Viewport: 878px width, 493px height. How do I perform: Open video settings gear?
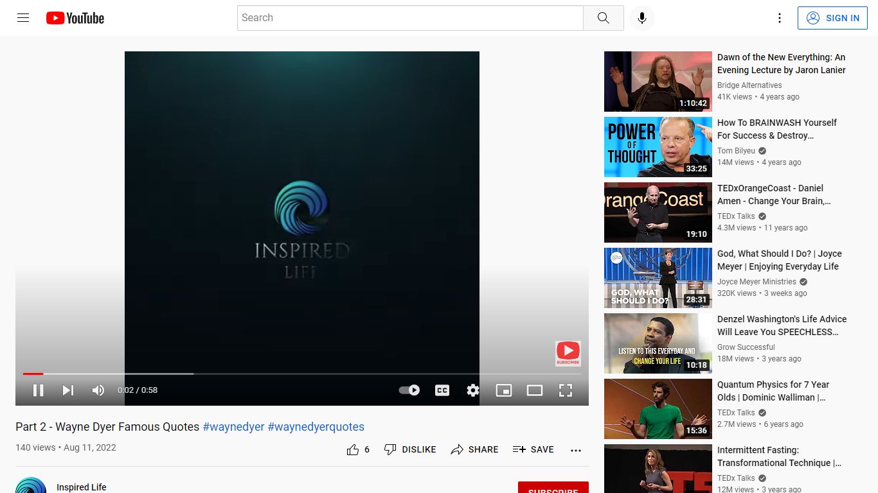click(473, 390)
